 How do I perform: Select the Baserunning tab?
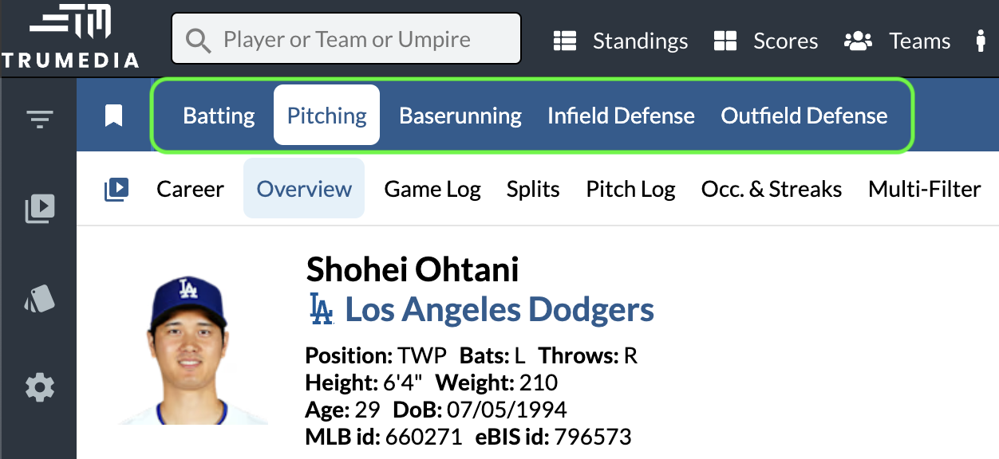point(460,116)
